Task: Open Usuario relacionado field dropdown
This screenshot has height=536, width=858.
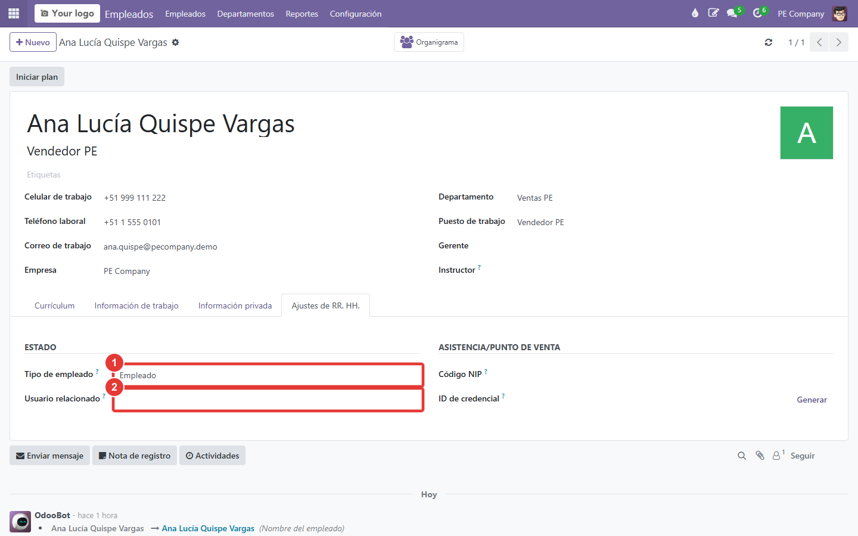Action: pyautogui.click(x=268, y=400)
